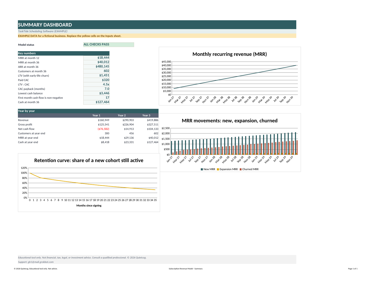Click the Churned MRR legend color swatch
The width and height of the screenshot is (371, 287).
(241, 169)
